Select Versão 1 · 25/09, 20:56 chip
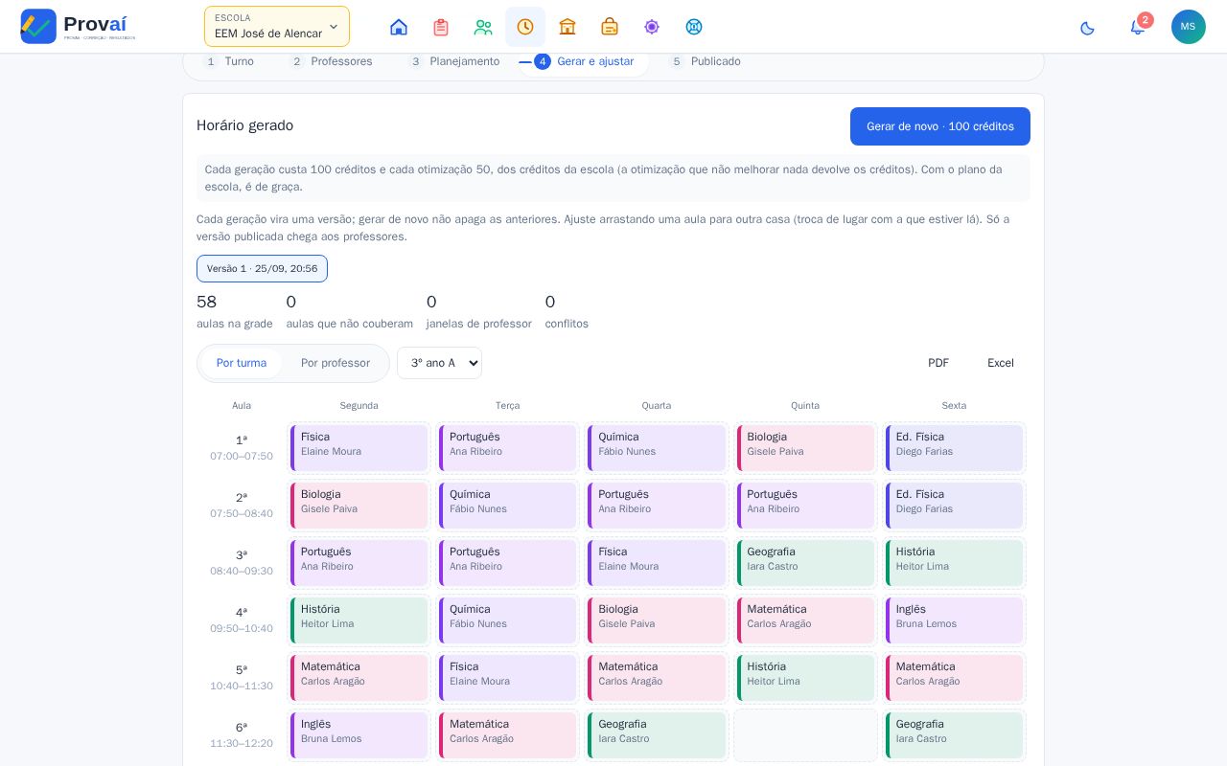The height and width of the screenshot is (766, 1227). point(262,269)
